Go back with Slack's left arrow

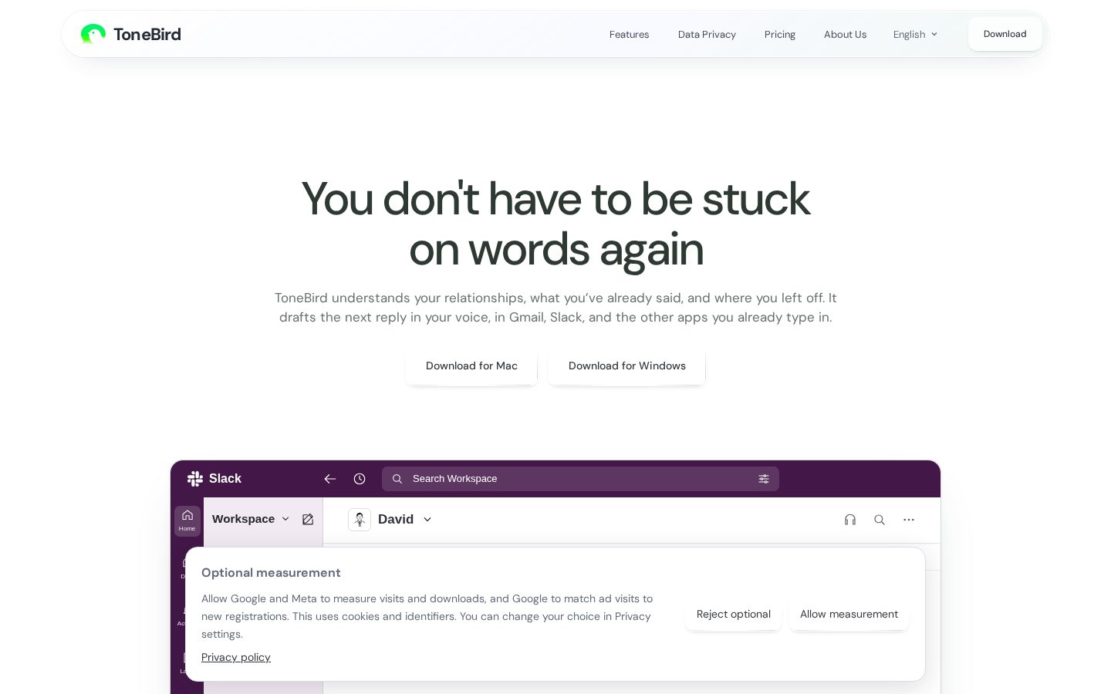[330, 479]
